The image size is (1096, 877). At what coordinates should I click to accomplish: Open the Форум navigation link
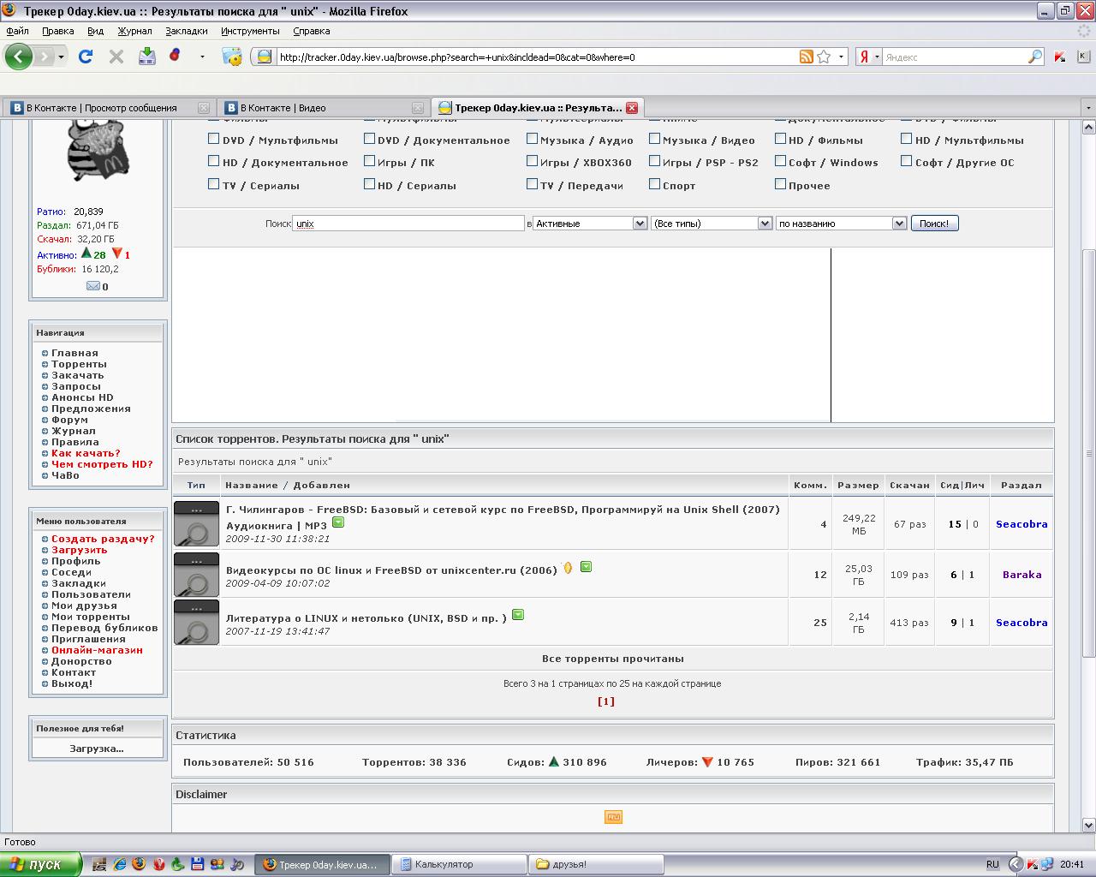pyautogui.click(x=69, y=420)
